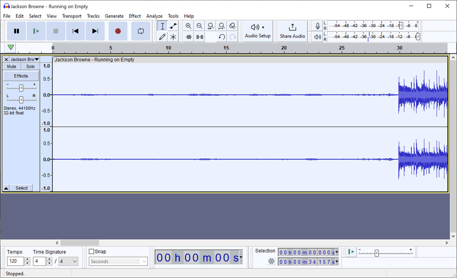The height and width of the screenshot is (278, 457).
Task: Toggle the Loop playback button
Action: (141, 31)
